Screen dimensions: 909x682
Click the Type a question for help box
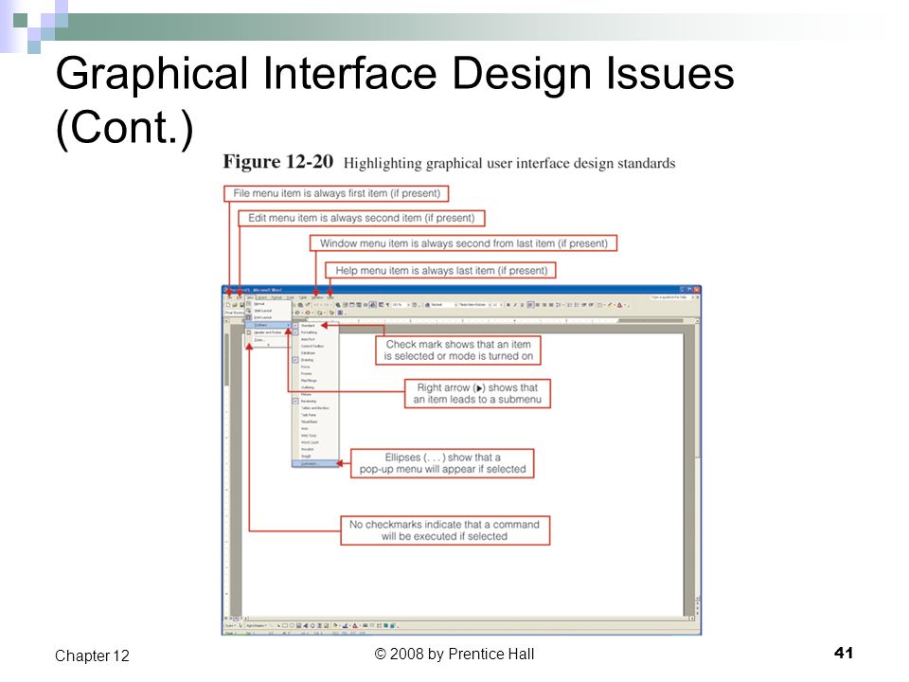(x=669, y=296)
